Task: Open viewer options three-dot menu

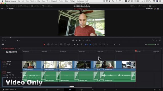Action: click(x=161, y=9)
